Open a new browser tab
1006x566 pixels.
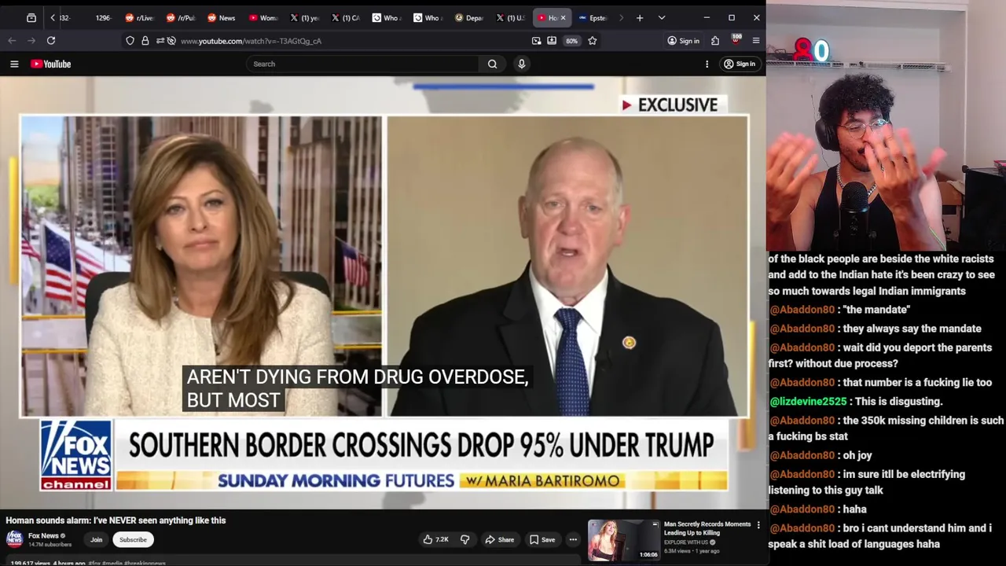tap(640, 17)
